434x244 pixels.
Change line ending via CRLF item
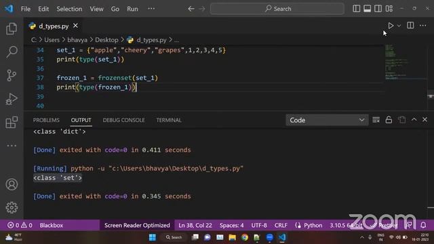[281, 225]
